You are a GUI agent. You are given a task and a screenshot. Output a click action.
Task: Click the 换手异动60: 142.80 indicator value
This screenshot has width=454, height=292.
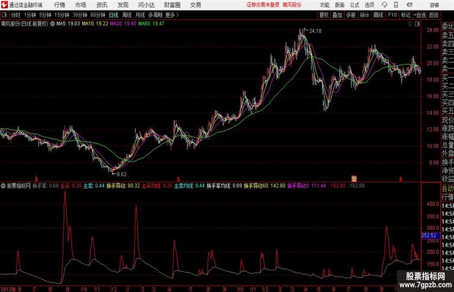(x=265, y=186)
